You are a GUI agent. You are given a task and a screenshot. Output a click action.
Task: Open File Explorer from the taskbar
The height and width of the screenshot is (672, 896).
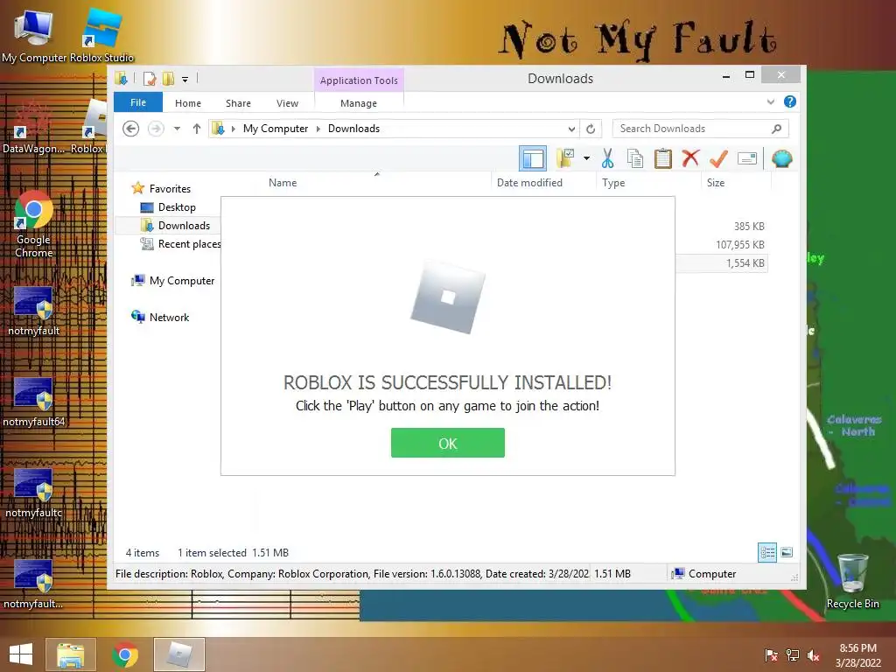(70, 654)
